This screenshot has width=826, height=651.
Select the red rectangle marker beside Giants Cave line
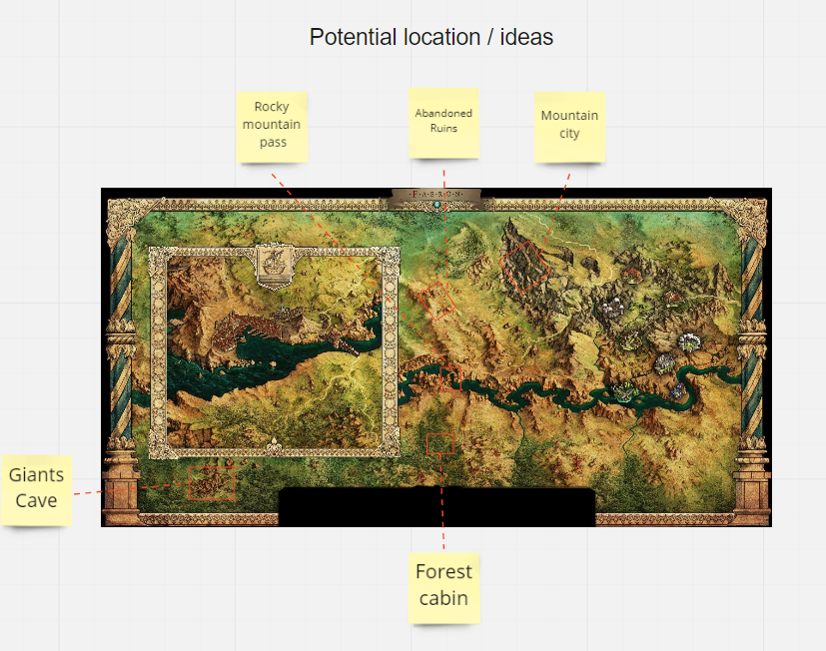[x=212, y=482]
